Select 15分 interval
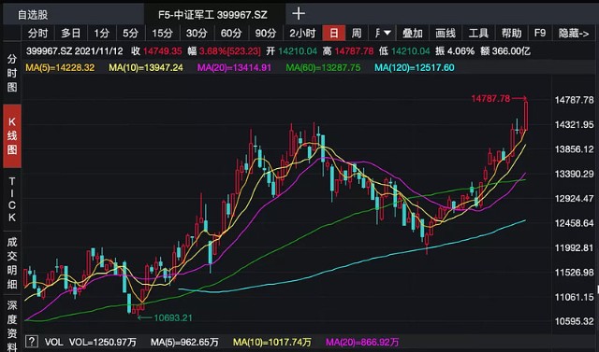 [x=162, y=33]
